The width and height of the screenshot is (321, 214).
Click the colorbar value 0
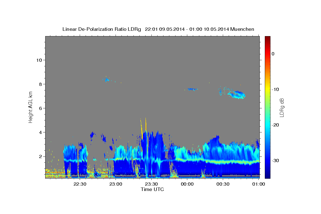pyautogui.click(x=273, y=54)
